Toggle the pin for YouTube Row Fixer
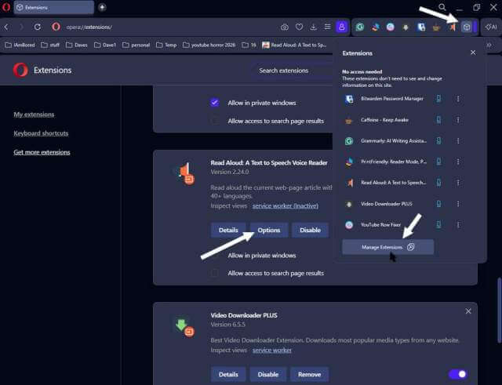This screenshot has height=385, width=502. pos(439,225)
